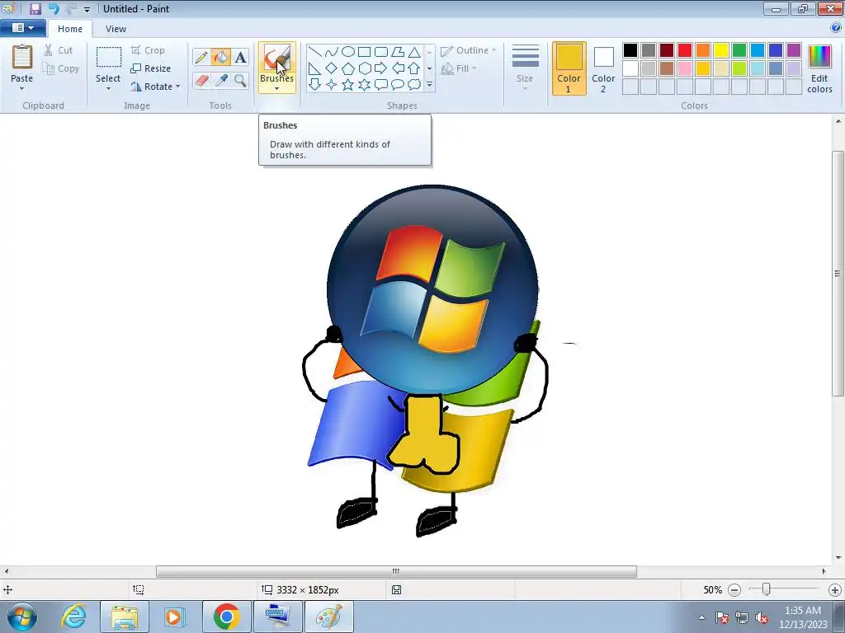Click the zoom in plus button
This screenshot has height=633, width=845.
tap(835, 590)
